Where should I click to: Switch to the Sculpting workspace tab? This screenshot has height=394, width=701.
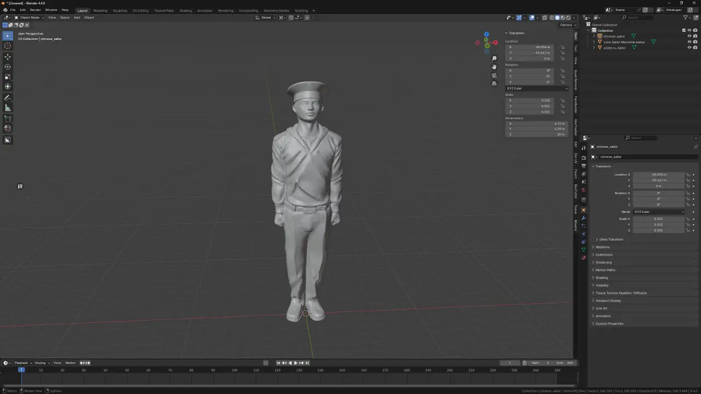119,10
